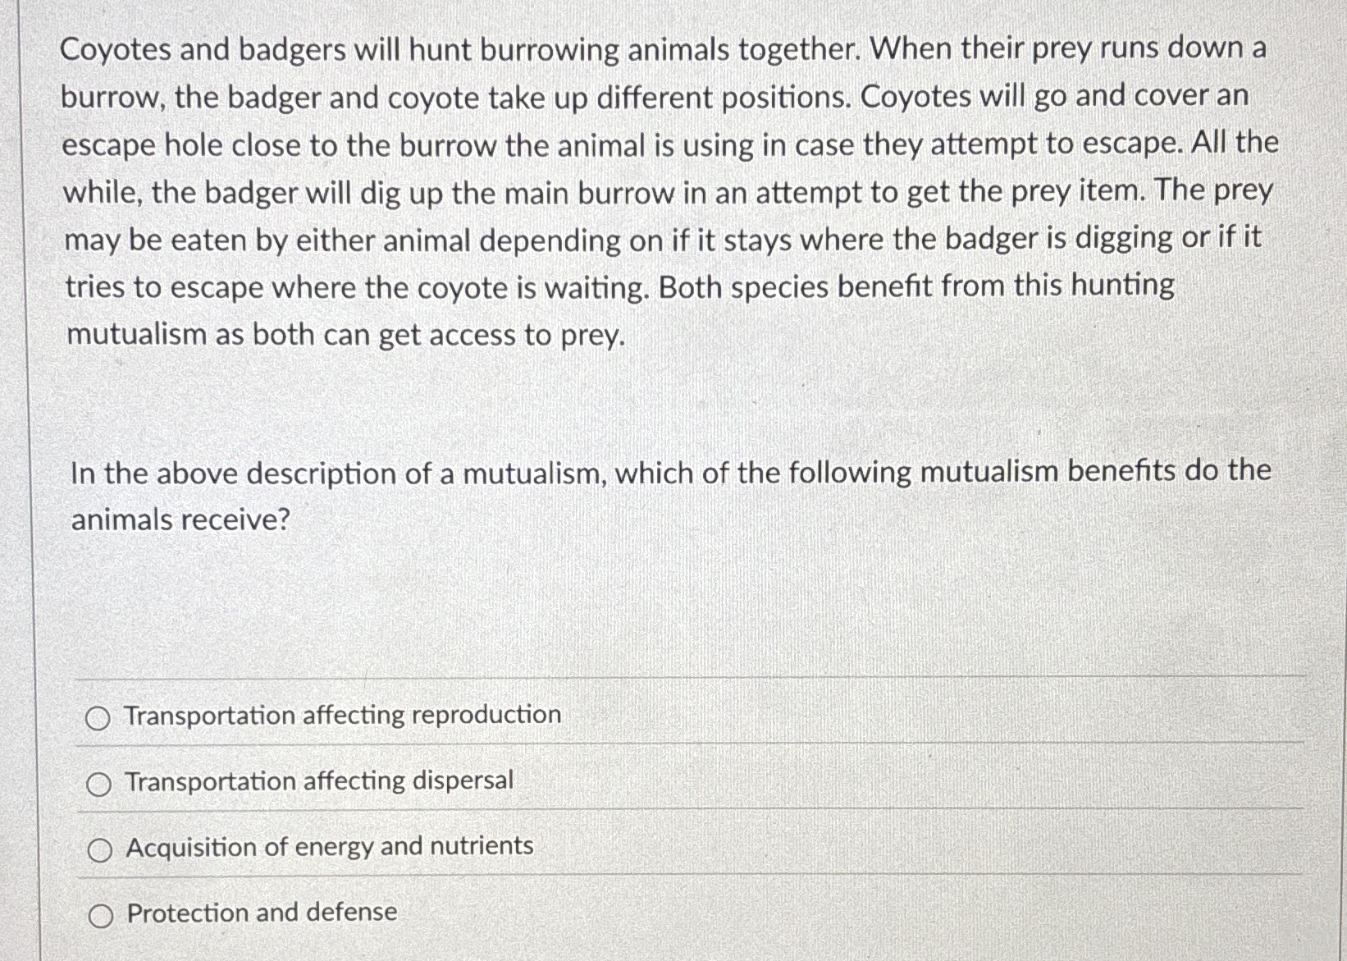Select 'Transportation affecting reproduction' radio button
The width and height of the screenshot is (1347, 961).
click(x=100, y=716)
